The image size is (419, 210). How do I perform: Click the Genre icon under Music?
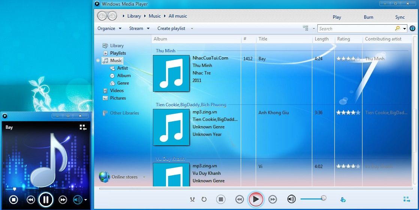(112, 83)
